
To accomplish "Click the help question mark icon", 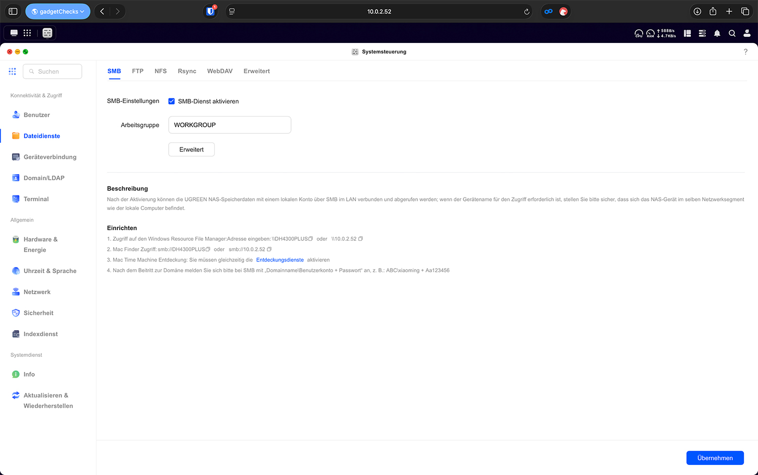I will click(745, 51).
